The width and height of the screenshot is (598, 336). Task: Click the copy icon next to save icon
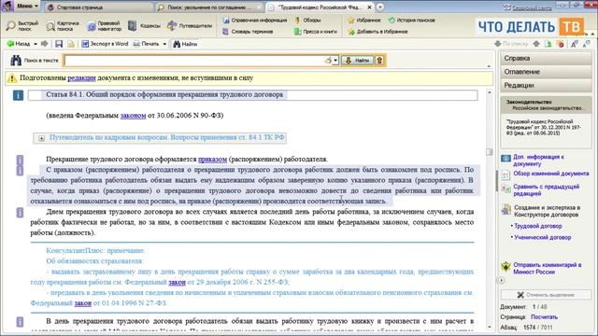click(x=71, y=44)
